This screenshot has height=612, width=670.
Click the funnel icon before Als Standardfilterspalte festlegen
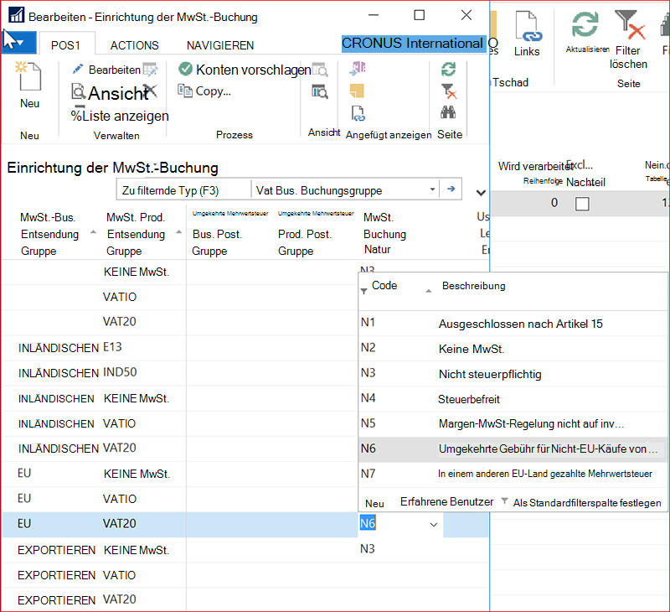click(505, 500)
